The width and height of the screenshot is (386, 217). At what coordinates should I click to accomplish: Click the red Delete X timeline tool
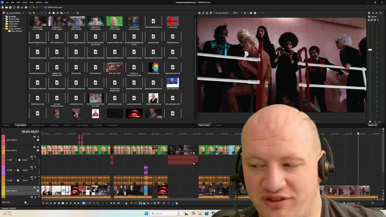(x=103, y=203)
